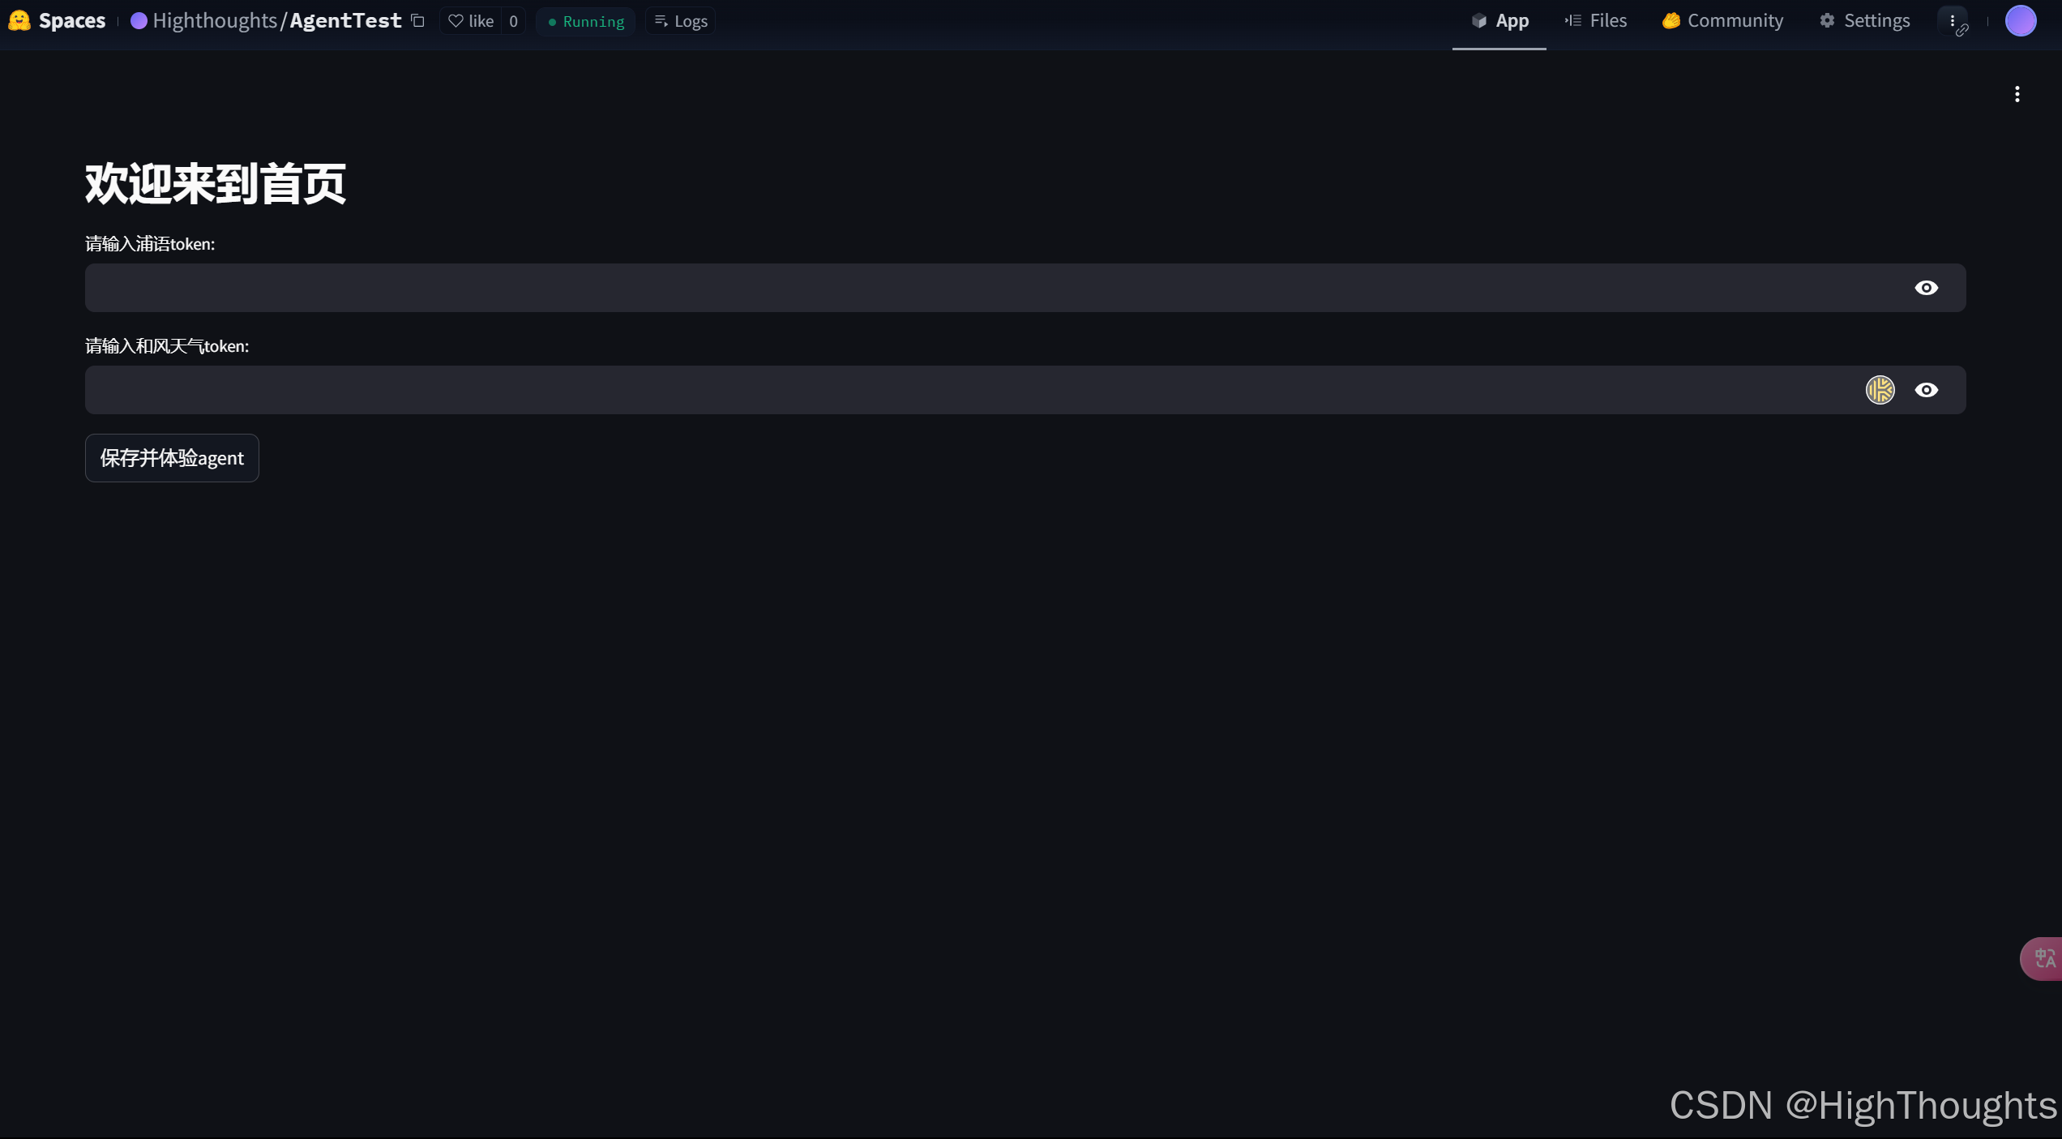Click the Highthoughts owner avatar dot

coord(139,21)
